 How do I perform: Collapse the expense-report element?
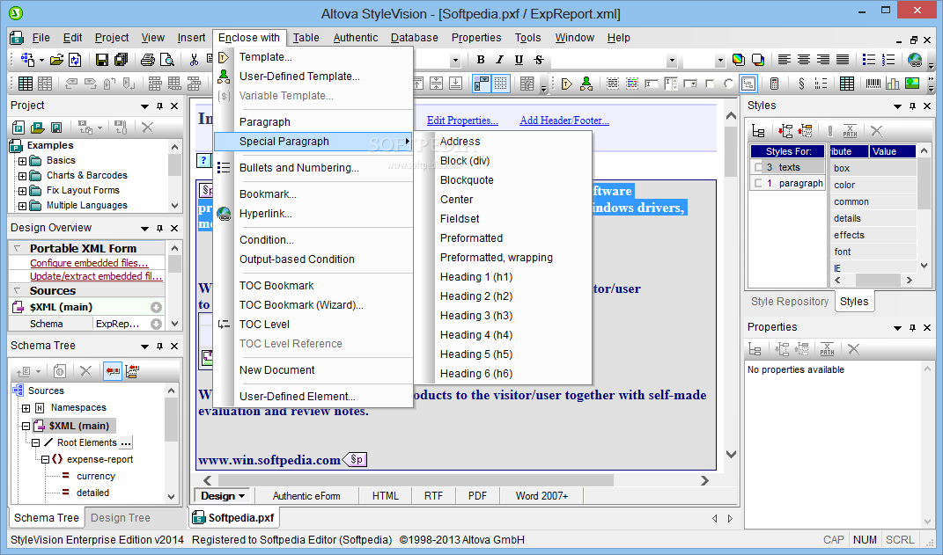(x=45, y=459)
